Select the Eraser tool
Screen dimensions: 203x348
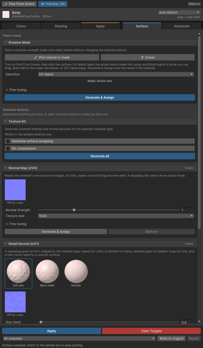coord(148,57)
